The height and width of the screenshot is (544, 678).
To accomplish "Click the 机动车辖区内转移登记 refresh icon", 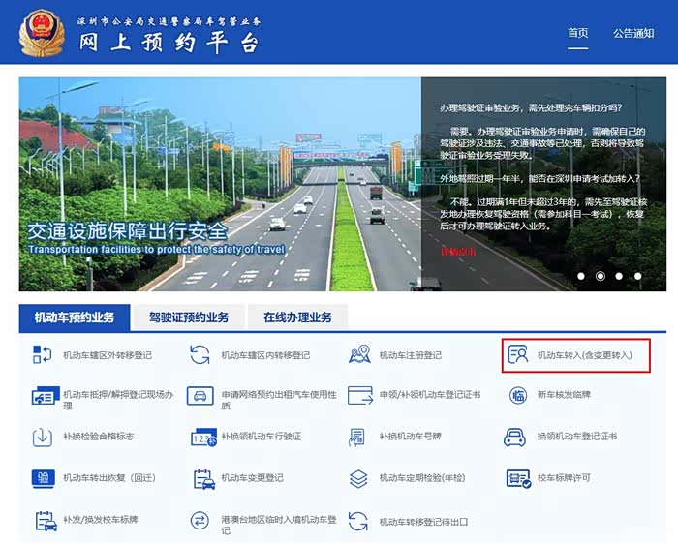I will point(200,354).
